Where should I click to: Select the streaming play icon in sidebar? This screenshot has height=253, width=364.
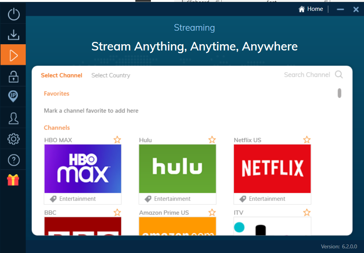[x=13, y=55]
